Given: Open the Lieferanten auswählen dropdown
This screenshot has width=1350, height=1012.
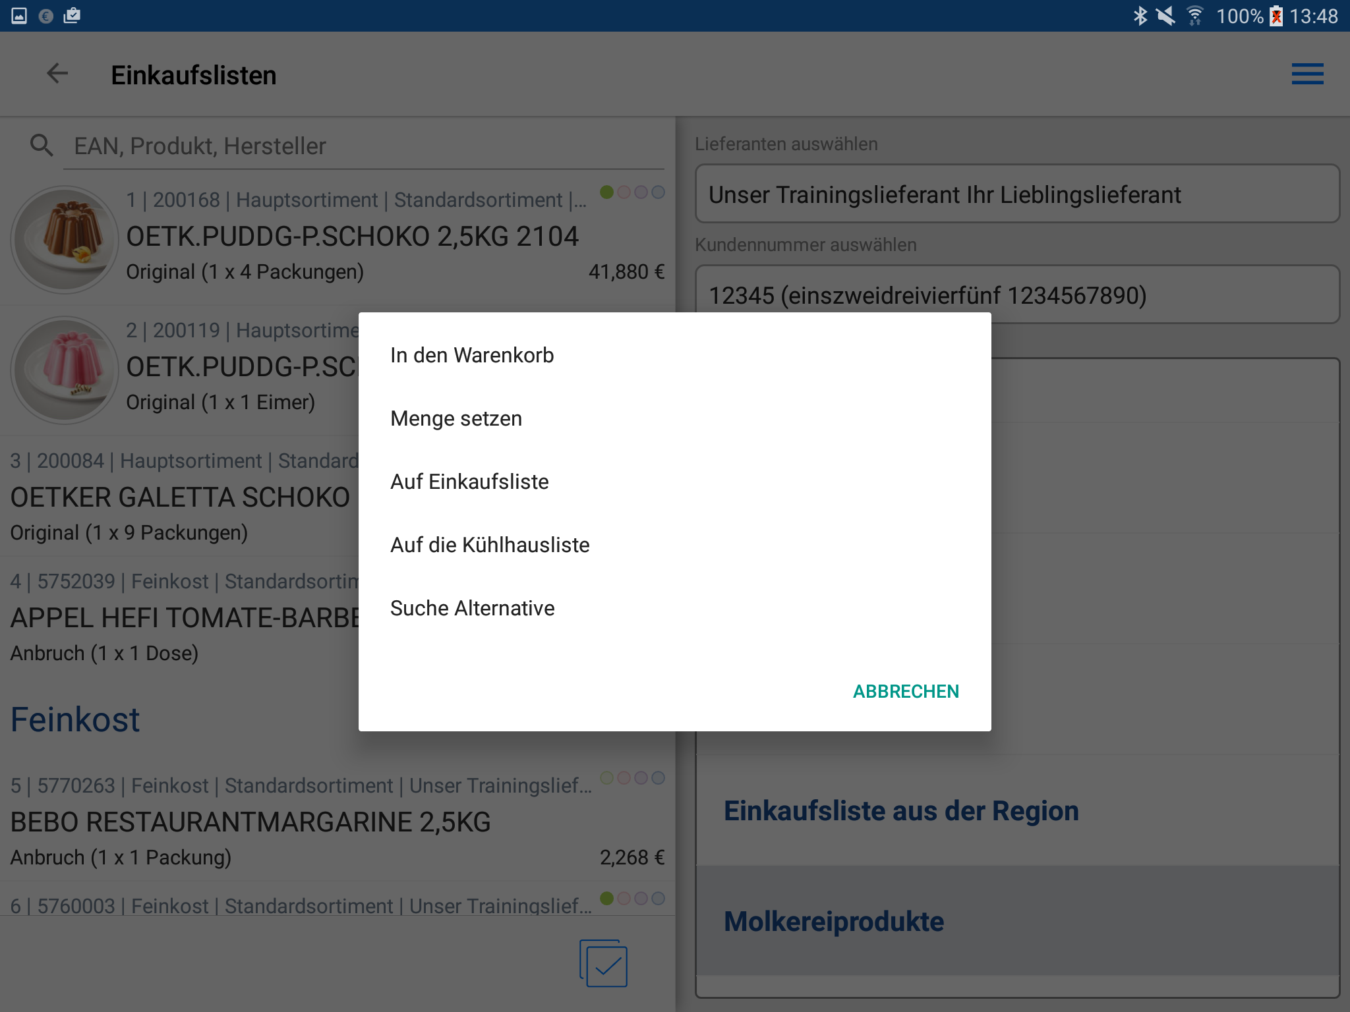Looking at the screenshot, I should click(x=1016, y=194).
